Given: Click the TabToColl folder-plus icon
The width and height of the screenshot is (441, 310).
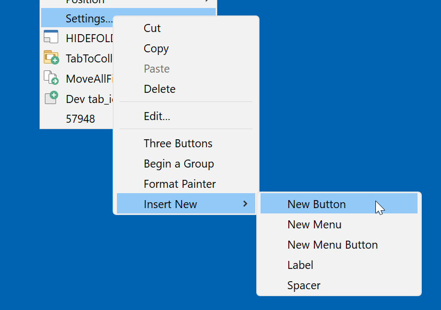Looking at the screenshot, I should (51, 58).
